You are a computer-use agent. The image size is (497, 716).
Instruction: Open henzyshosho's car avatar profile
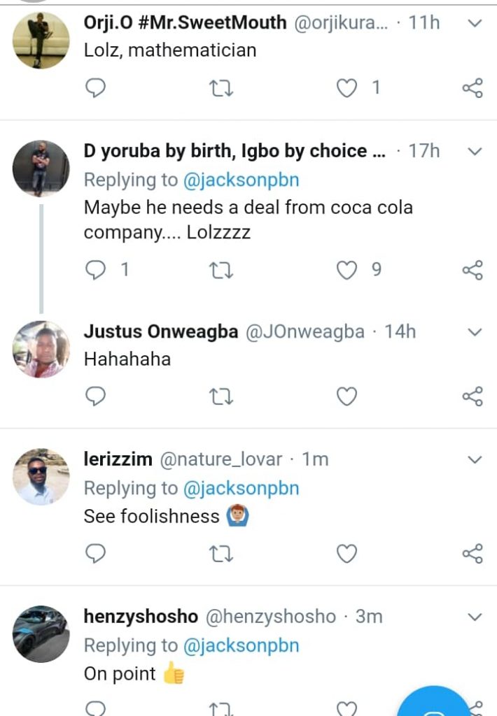41,634
